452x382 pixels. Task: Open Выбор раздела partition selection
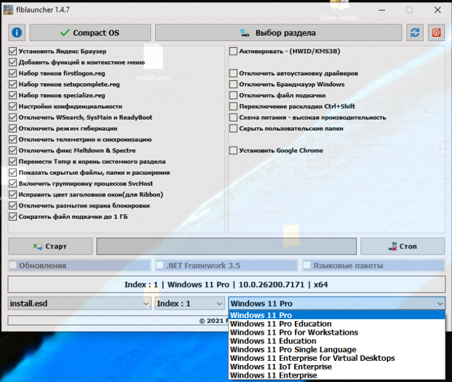[x=279, y=33]
